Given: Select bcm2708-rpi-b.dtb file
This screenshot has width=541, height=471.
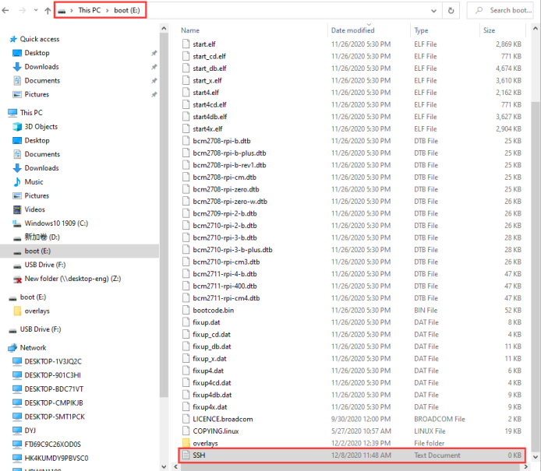Looking at the screenshot, I should (221, 141).
